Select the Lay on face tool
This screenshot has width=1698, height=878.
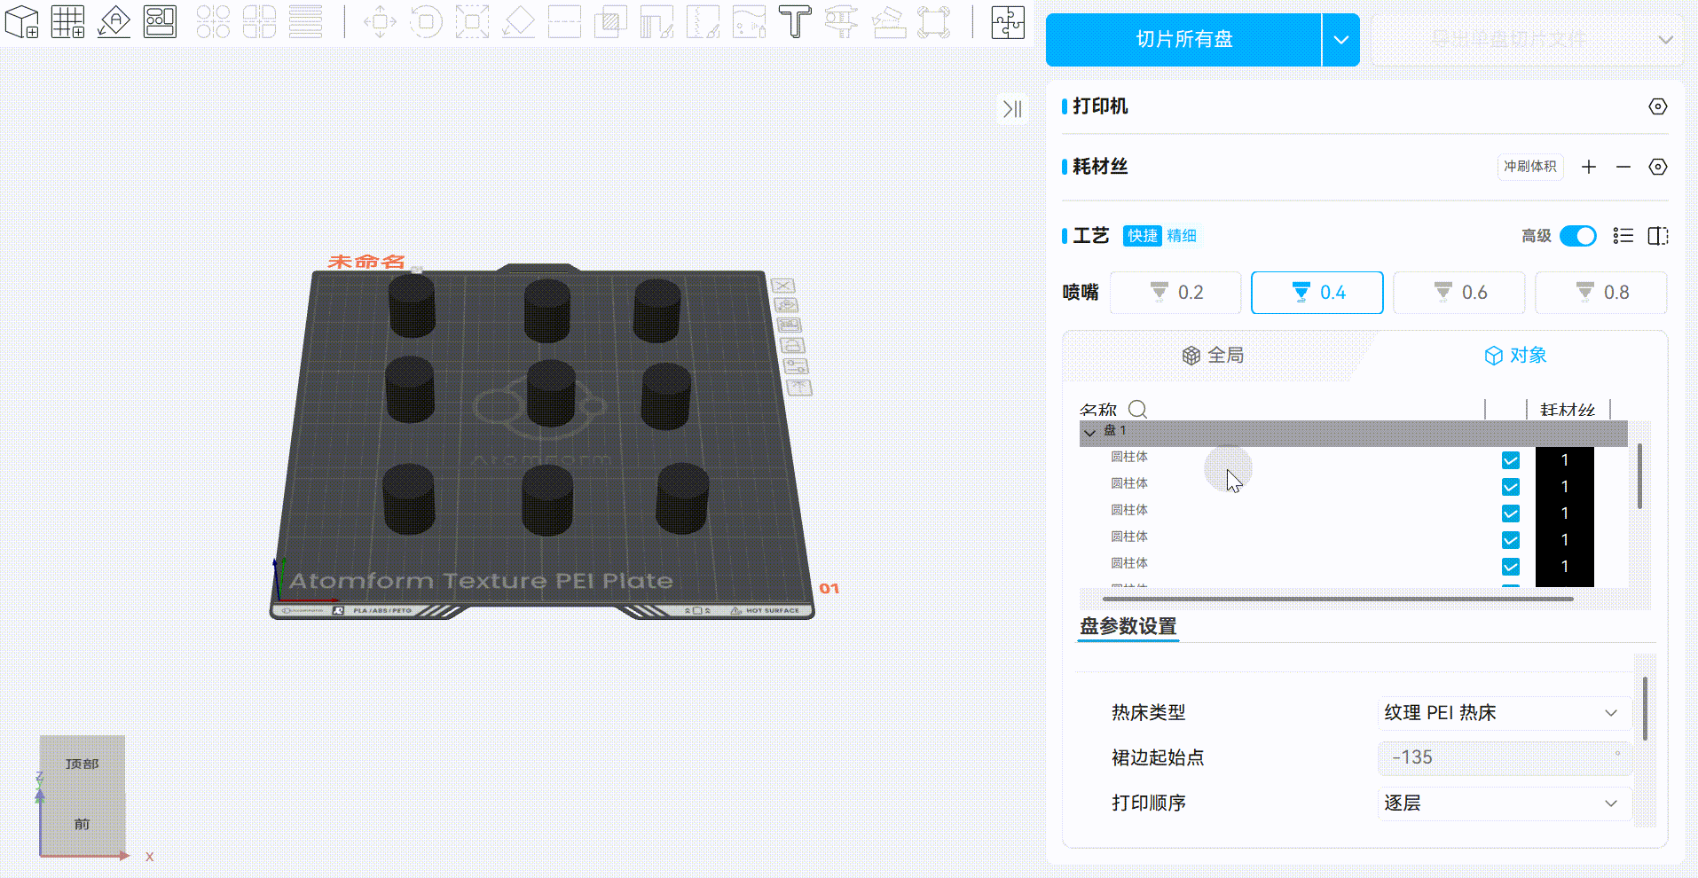518,21
